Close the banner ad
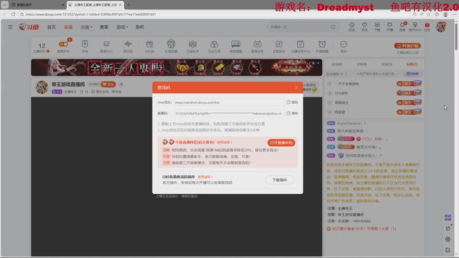459x258 pixels. coord(318,62)
